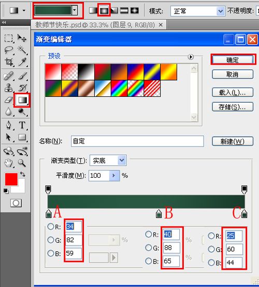
Task: Click the 载入(L)... load button
Action: tap(233, 92)
